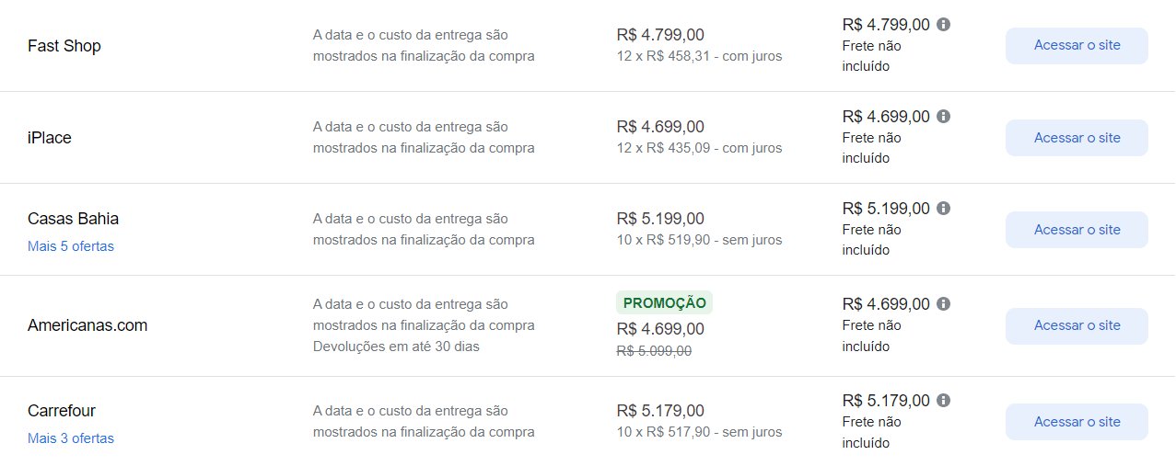Click the green PROMOÇÃO badge

(x=665, y=302)
